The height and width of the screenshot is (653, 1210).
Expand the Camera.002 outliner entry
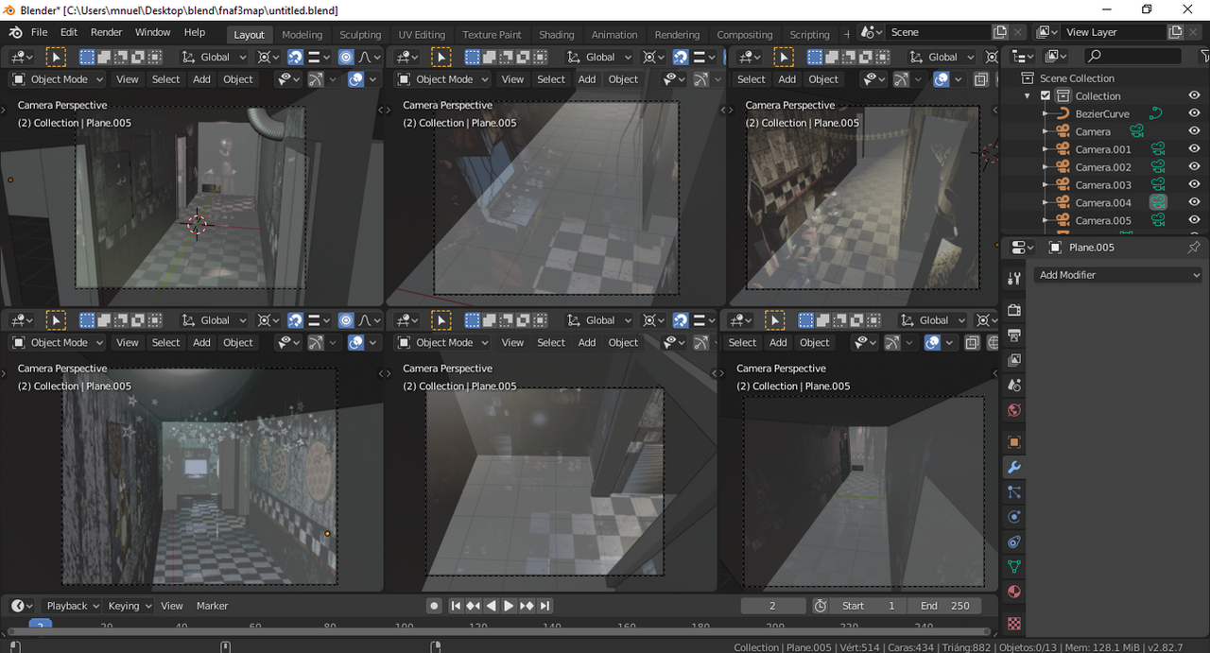tap(1046, 167)
